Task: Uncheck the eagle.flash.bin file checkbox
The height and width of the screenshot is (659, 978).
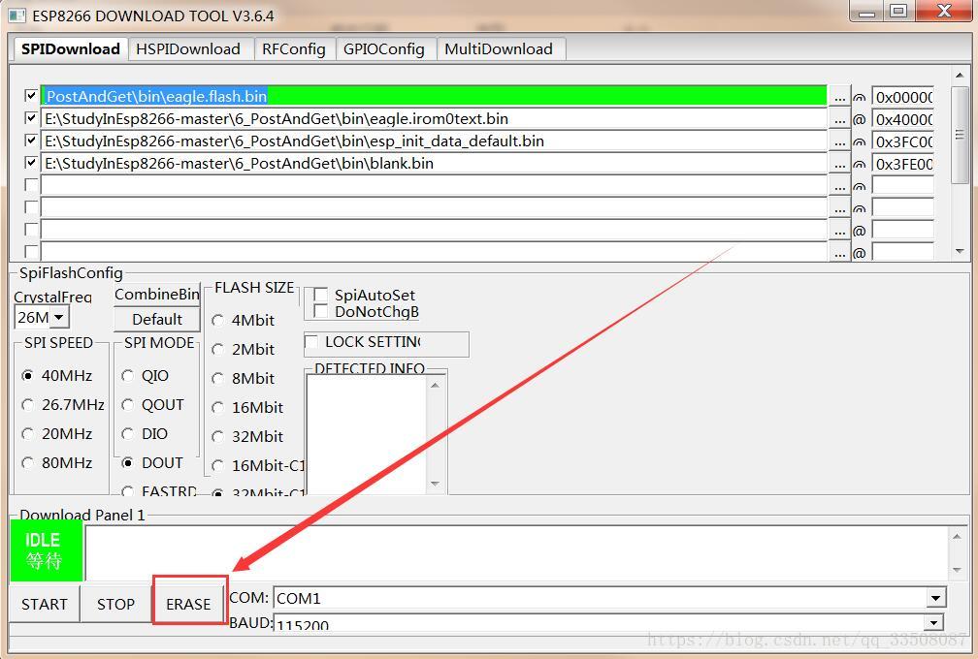Action: 31,96
